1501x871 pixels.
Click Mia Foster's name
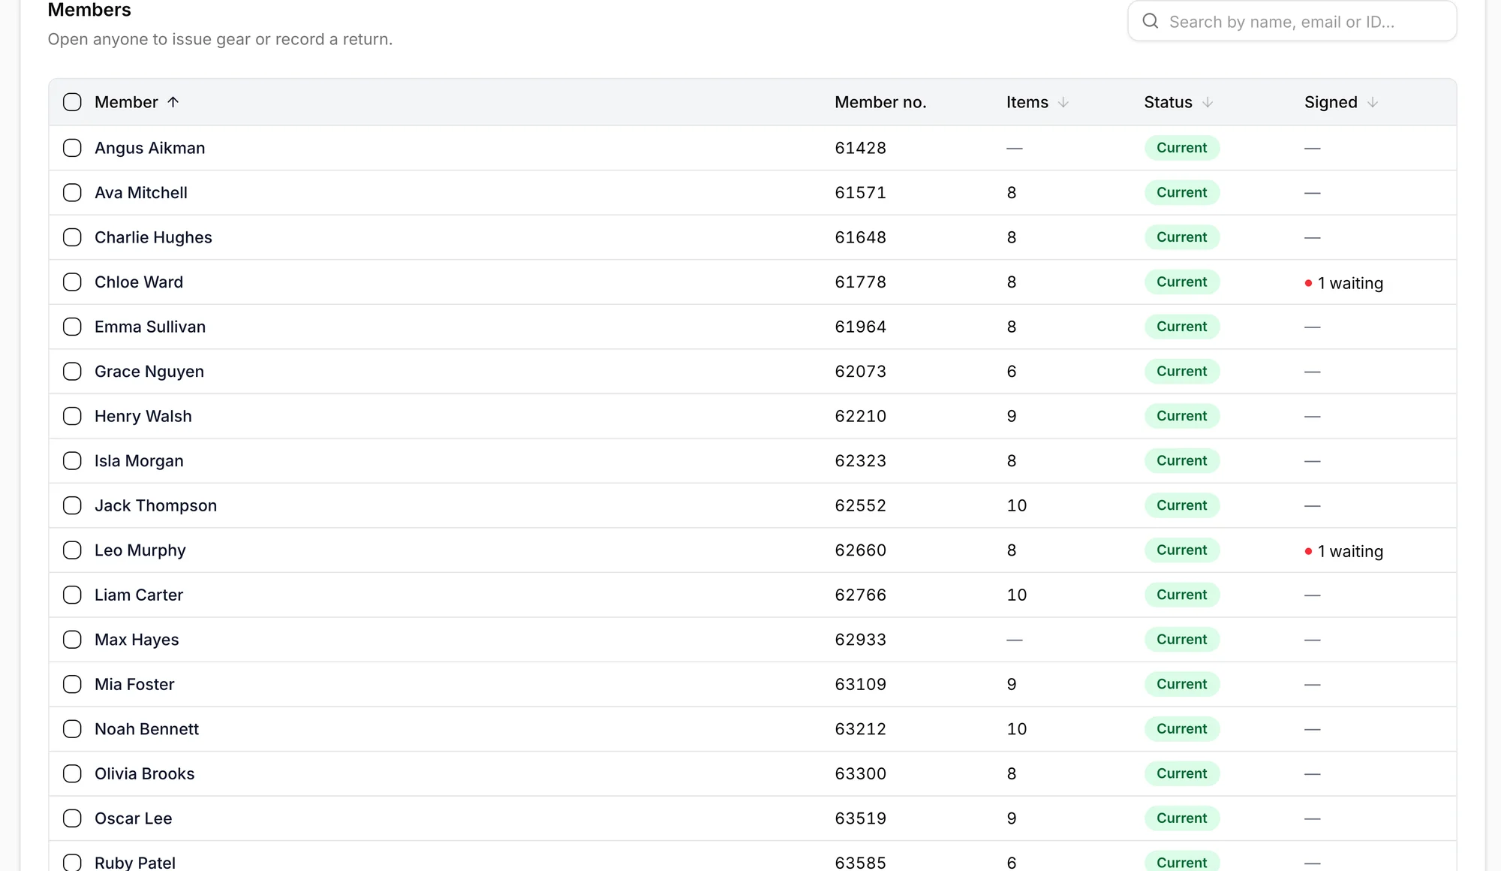(134, 684)
